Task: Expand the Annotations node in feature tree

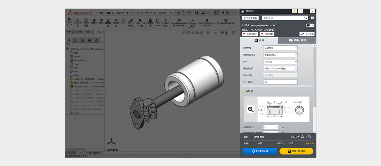Action: point(67,60)
